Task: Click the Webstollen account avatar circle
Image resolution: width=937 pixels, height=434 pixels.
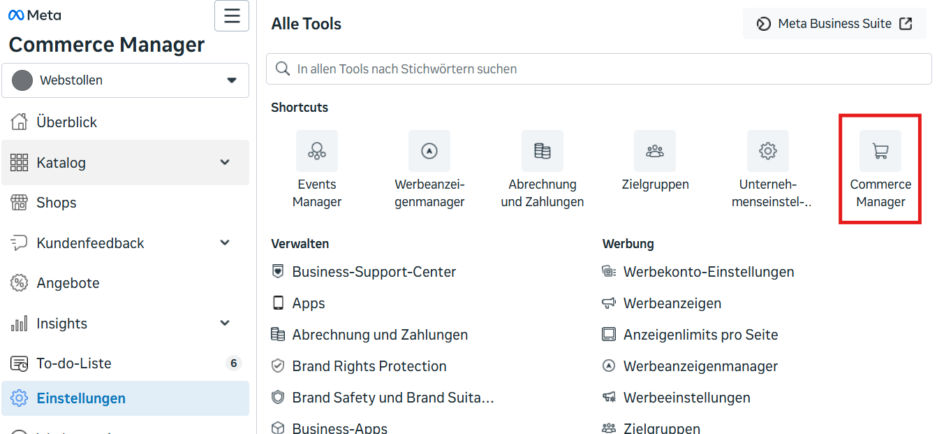Action: [x=22, y=80]
